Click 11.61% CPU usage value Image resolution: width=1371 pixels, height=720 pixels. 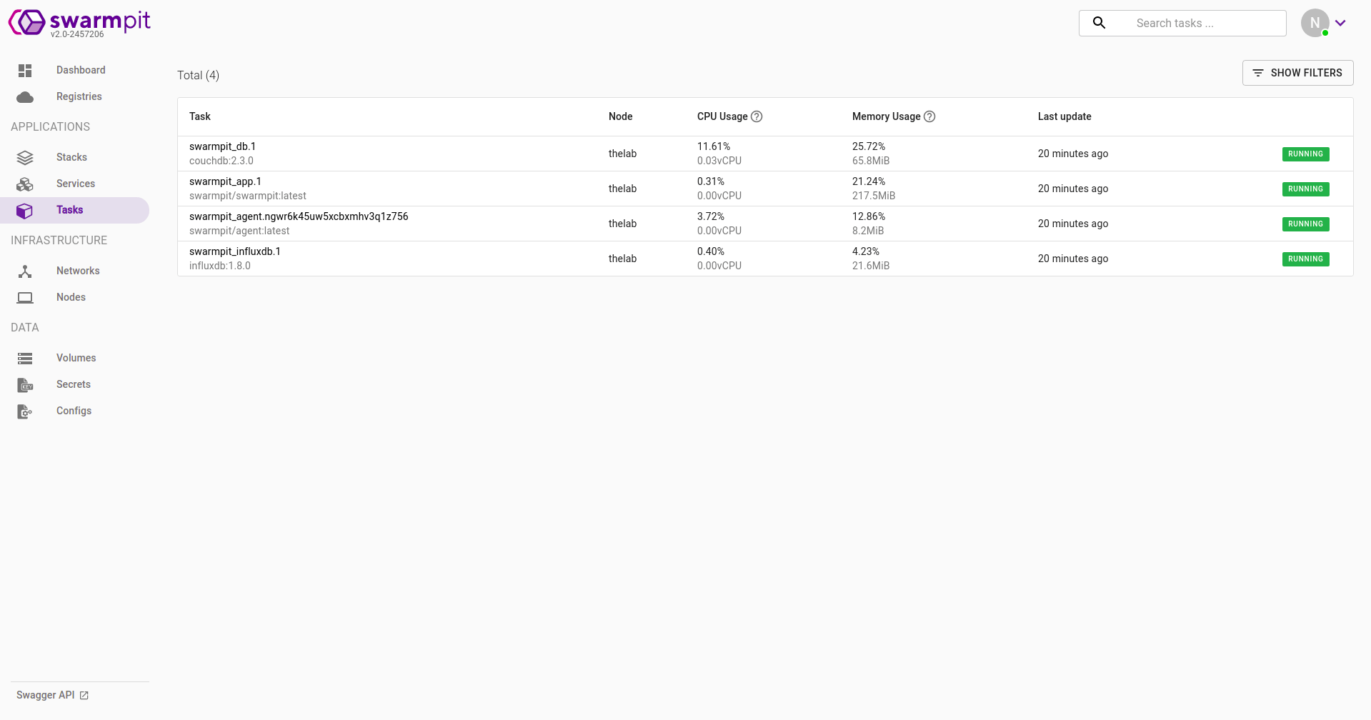point(714,146)
